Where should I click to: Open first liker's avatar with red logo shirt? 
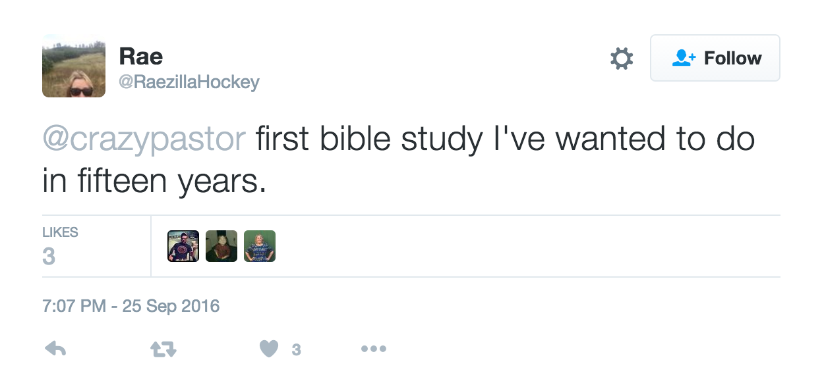click(x=183, y=246)
